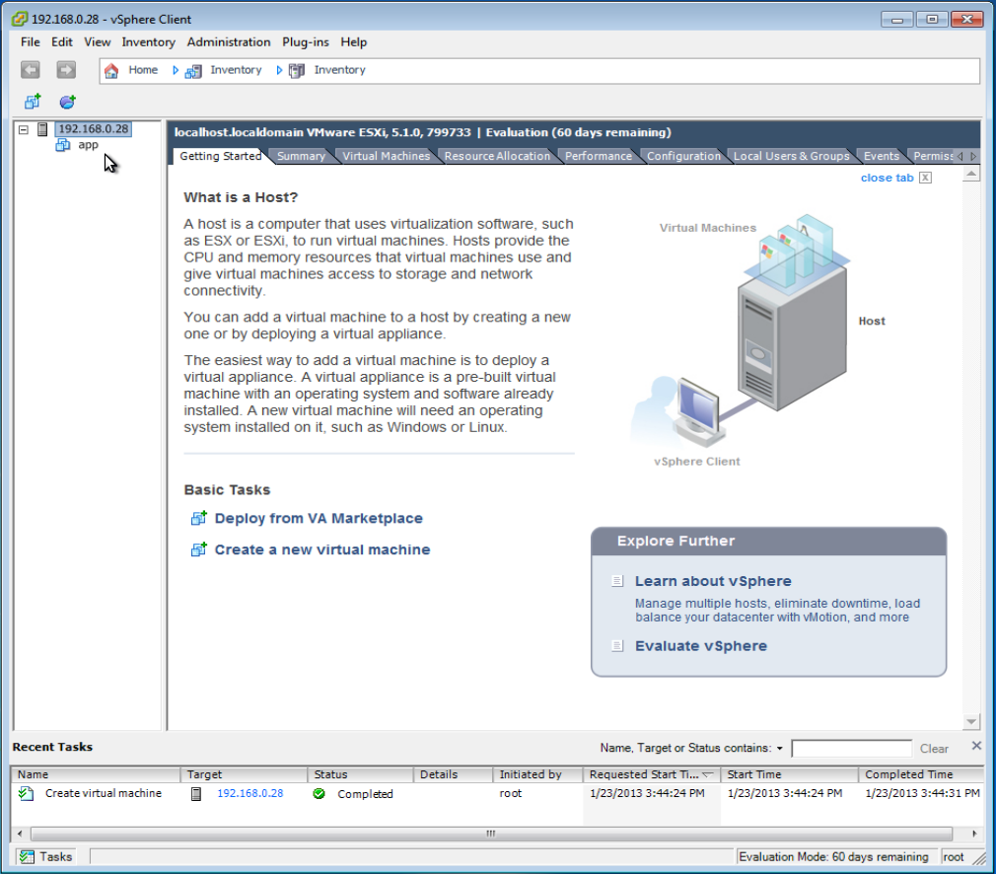Click the content pane scroll up arrow
996x874 pixels.
(x=970, y=174)
